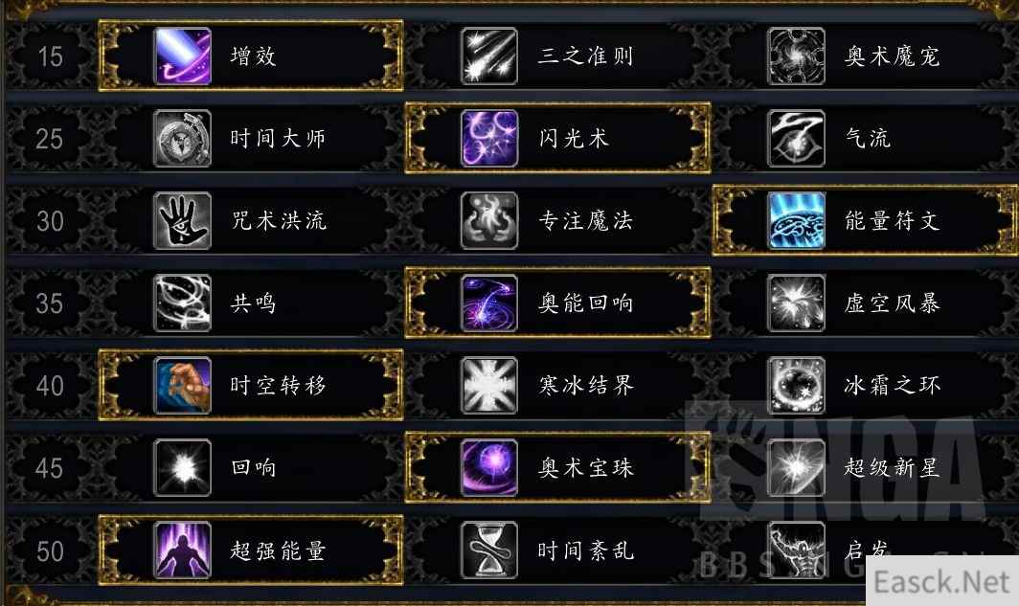Click the 奥术宝珠 orb icon
1019x606 pixels.
tap(489, 467)
